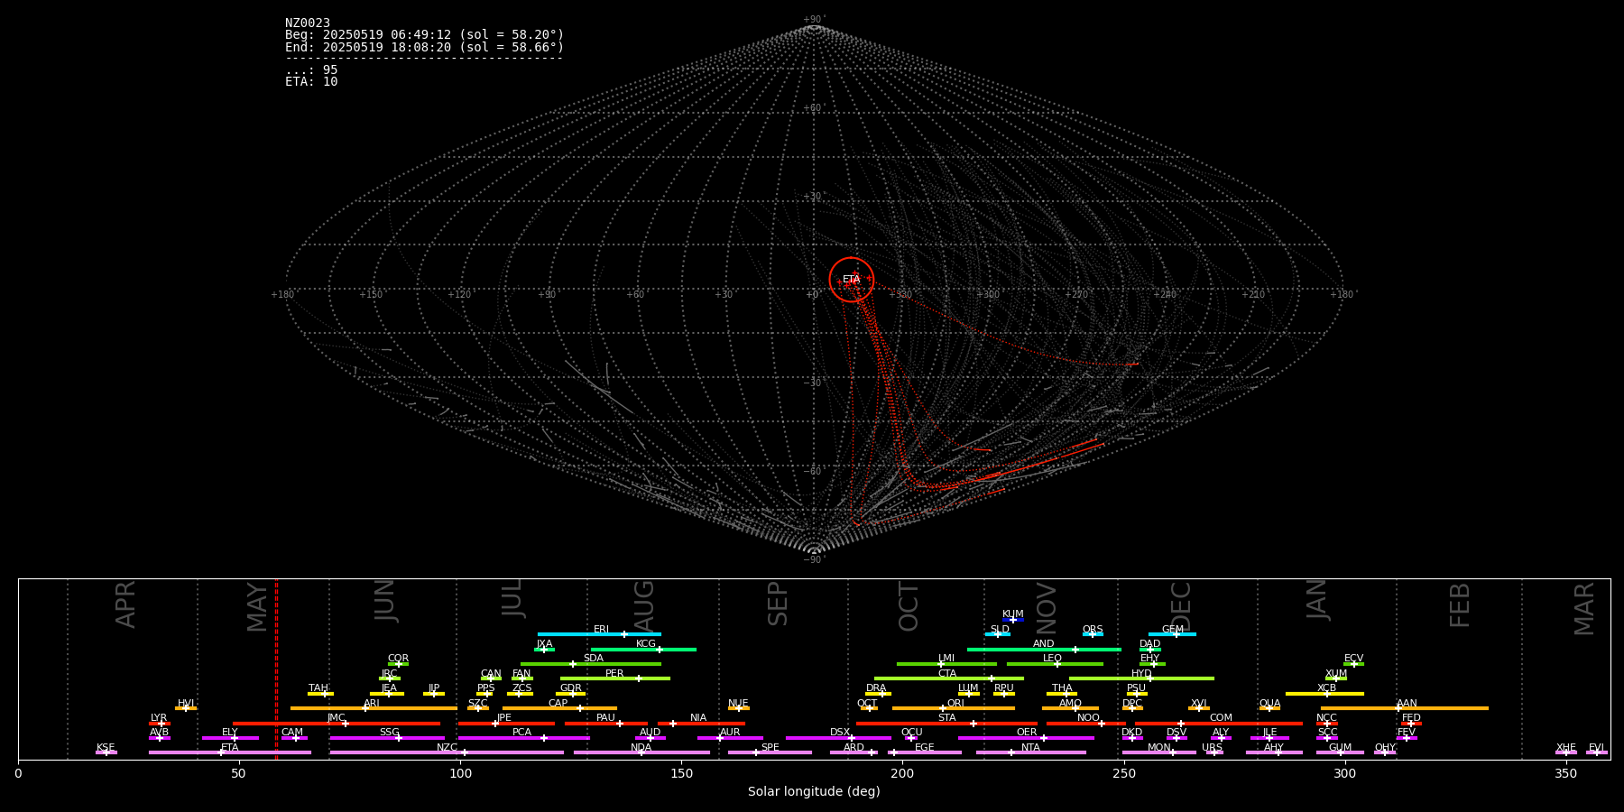Click the HYD shower label
The height and width of the screenshot is (812, 1624).
(1142, 673)
